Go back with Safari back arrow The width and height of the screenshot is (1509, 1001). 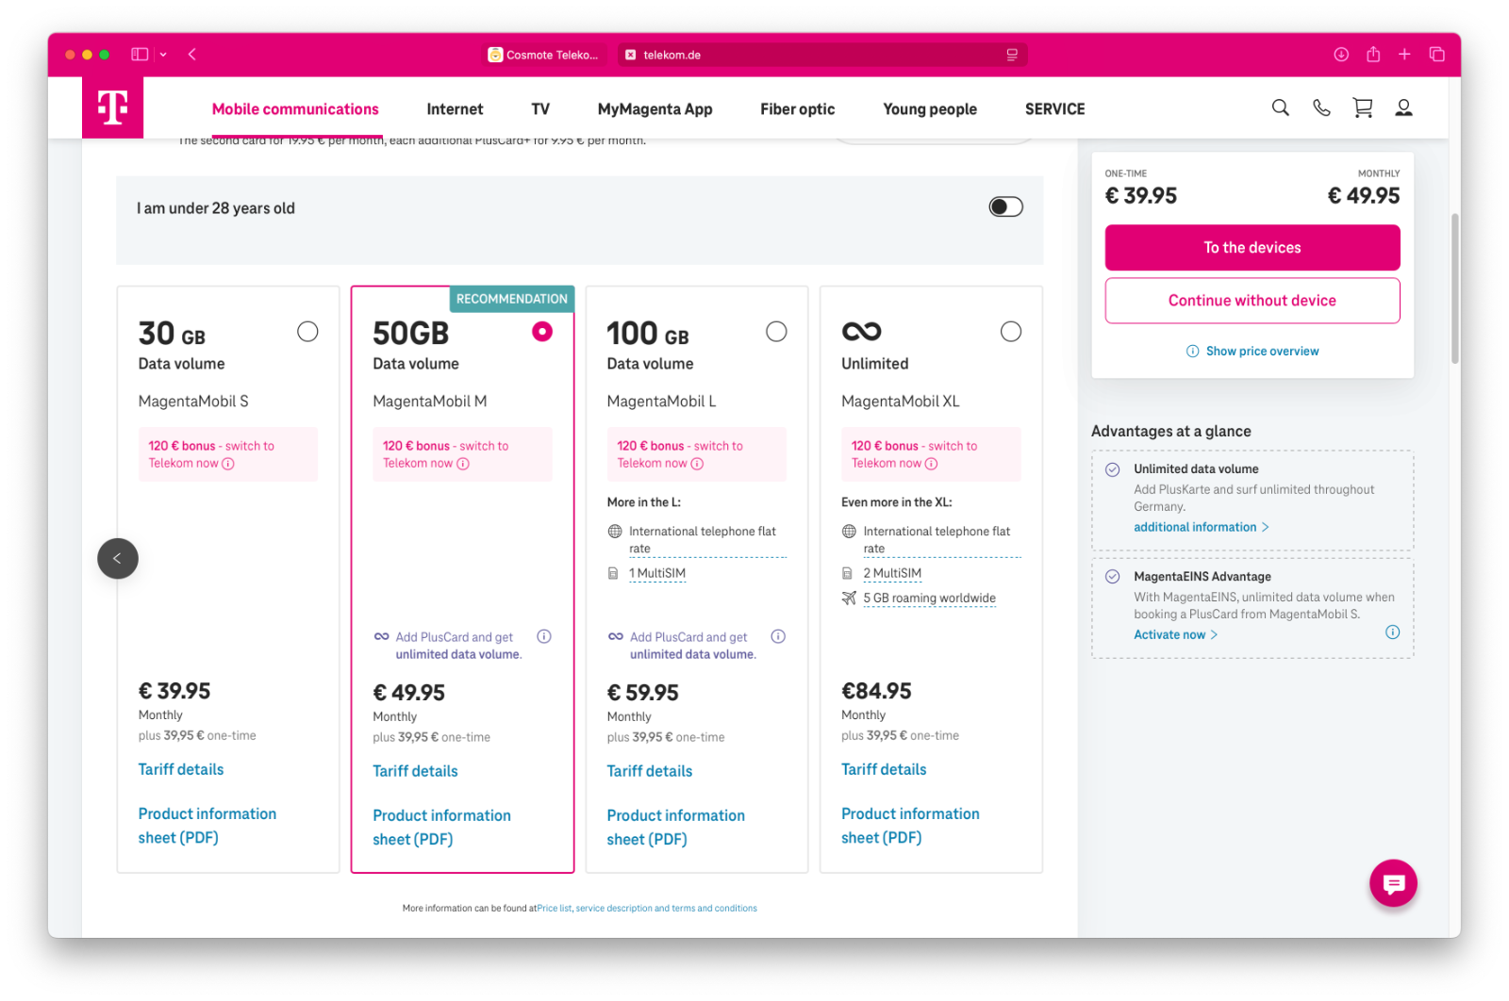coord(192,55)
